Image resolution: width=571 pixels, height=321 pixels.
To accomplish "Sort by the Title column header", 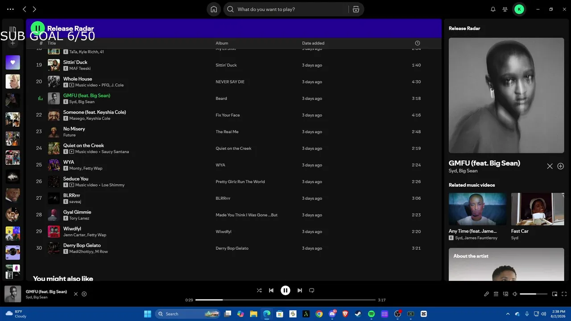I will click(52, 43).
